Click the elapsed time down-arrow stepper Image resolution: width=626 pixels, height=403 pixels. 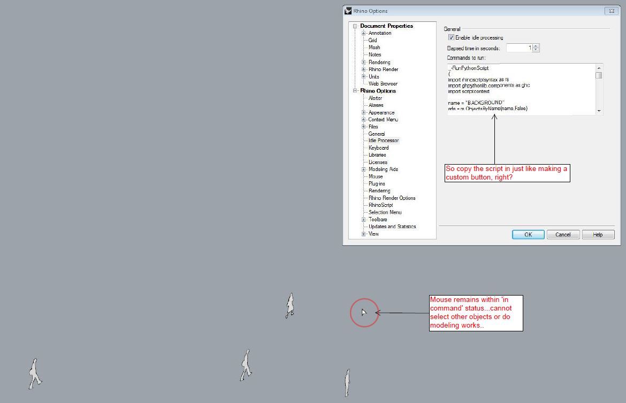(x=536, y=49)
